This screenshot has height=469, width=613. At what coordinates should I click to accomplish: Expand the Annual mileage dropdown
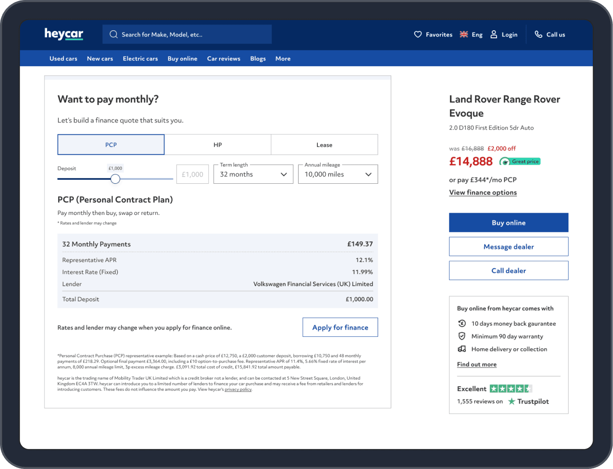[x=338, y=174]
